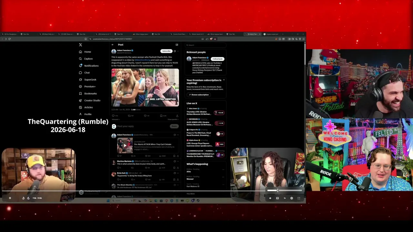The width and height of the screenshot is (413, 232).
Task: Click the skip-forward button in player
Action: [28, 198]
